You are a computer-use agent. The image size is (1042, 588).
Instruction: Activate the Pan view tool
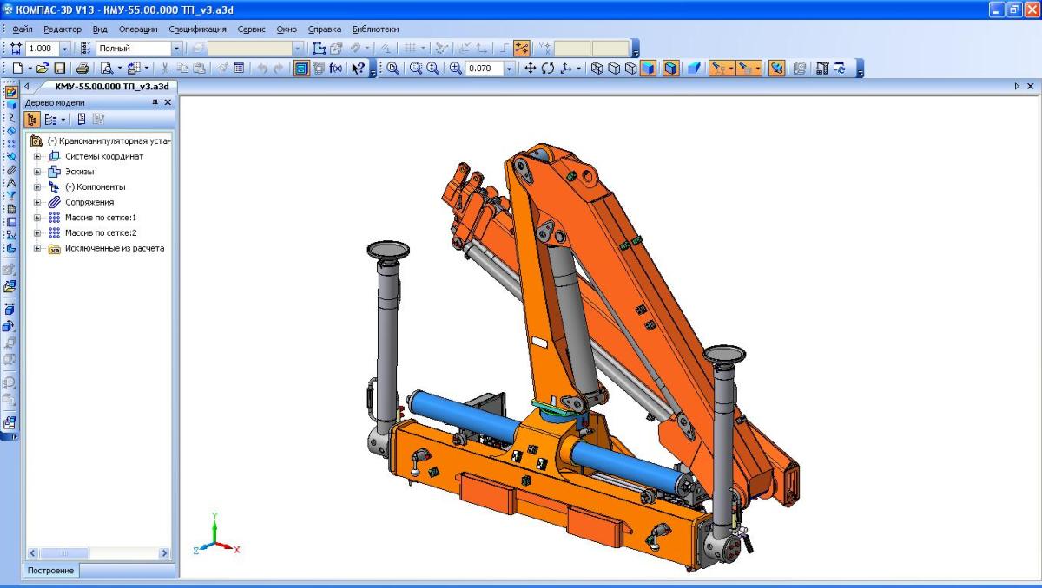pyautogui.click(x=531, y=69)
